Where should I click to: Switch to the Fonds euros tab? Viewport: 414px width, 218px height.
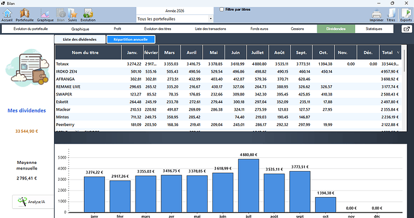tap(259, 29)
